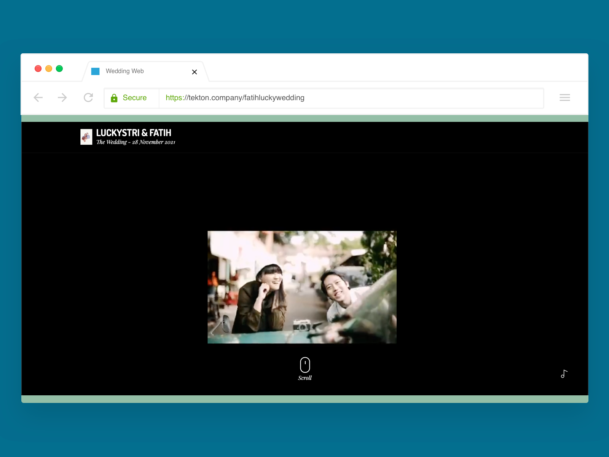The height and width of the screenshot is (457, 609).
Task: Click the Secure label in address bar
Action: (134, 98)
